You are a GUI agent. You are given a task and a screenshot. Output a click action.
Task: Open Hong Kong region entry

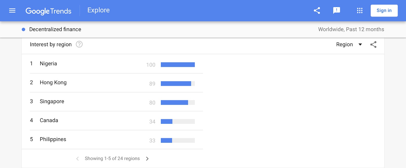tap(53, 83)
